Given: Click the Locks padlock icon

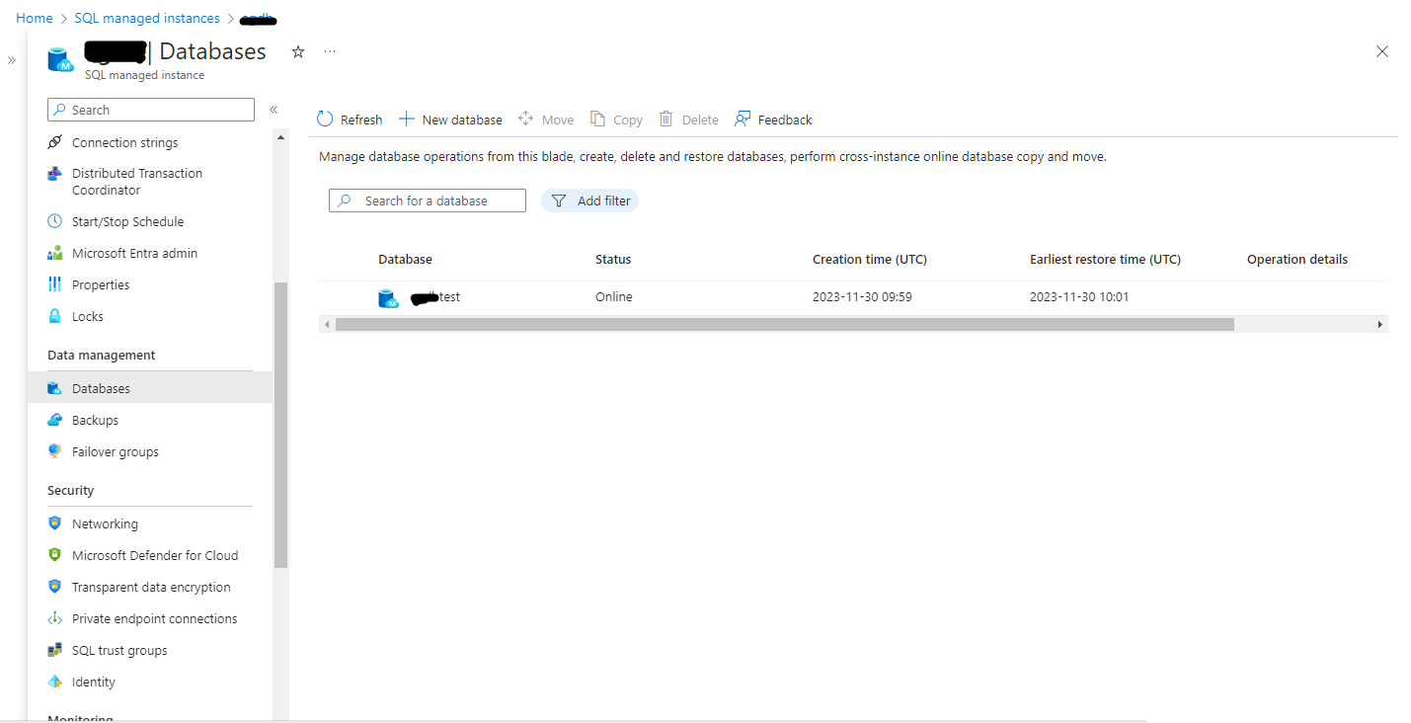Looking at the screenshot, I should tap(55, 316).
